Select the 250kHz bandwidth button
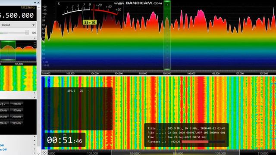The width and height of the screenshot is (276, 155). point(16,117)
